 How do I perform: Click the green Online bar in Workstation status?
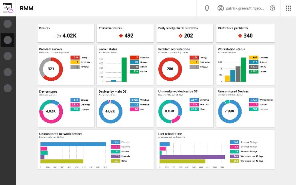click(x=244, y=70)
